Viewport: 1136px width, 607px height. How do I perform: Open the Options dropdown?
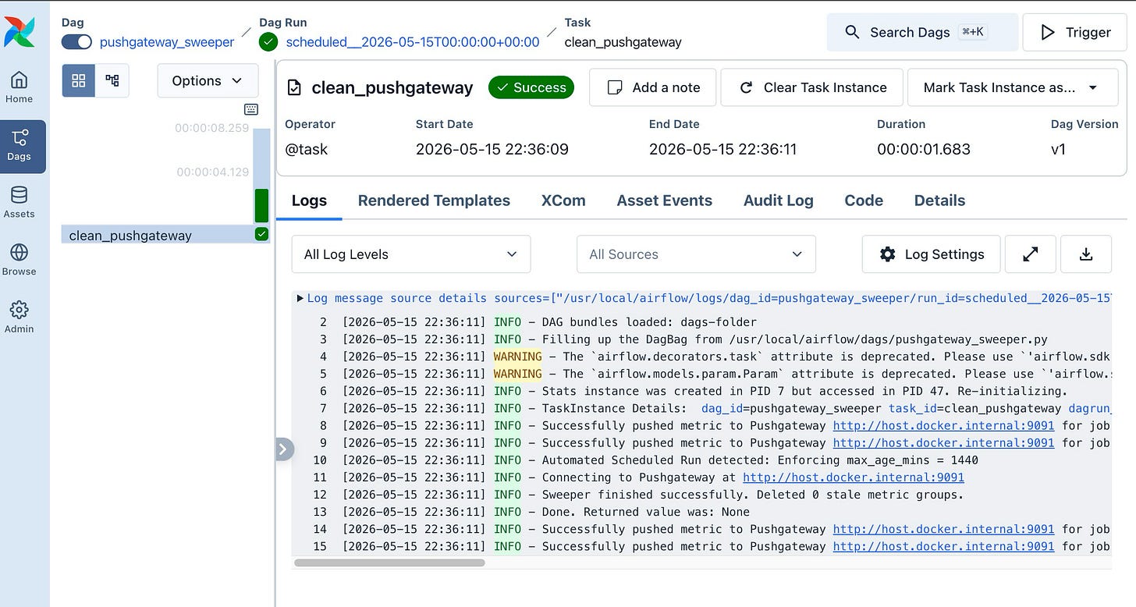208,80
